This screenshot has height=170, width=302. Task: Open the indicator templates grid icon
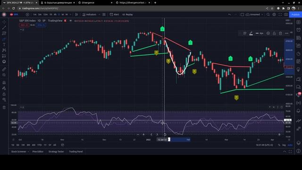104,15
